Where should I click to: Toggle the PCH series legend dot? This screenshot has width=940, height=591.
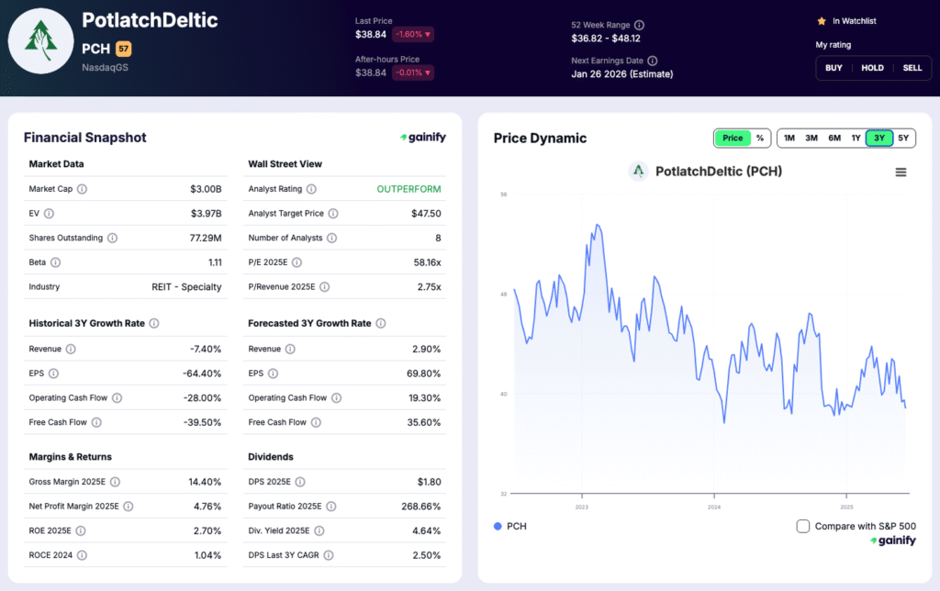click(498, 527)
